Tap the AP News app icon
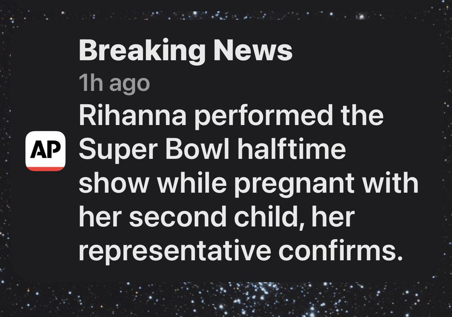The image size is (452, 317). [x=46, y=151]
